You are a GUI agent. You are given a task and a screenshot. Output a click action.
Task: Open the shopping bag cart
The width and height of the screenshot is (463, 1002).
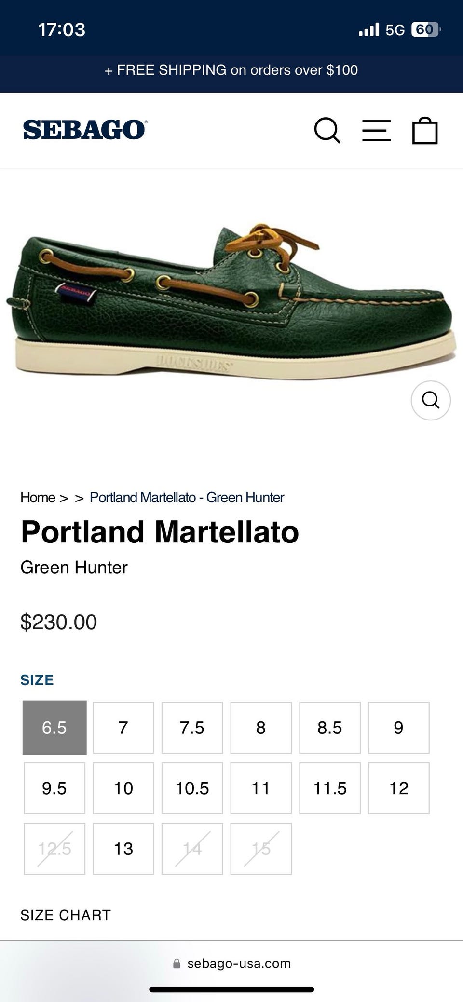click(425, 130)
